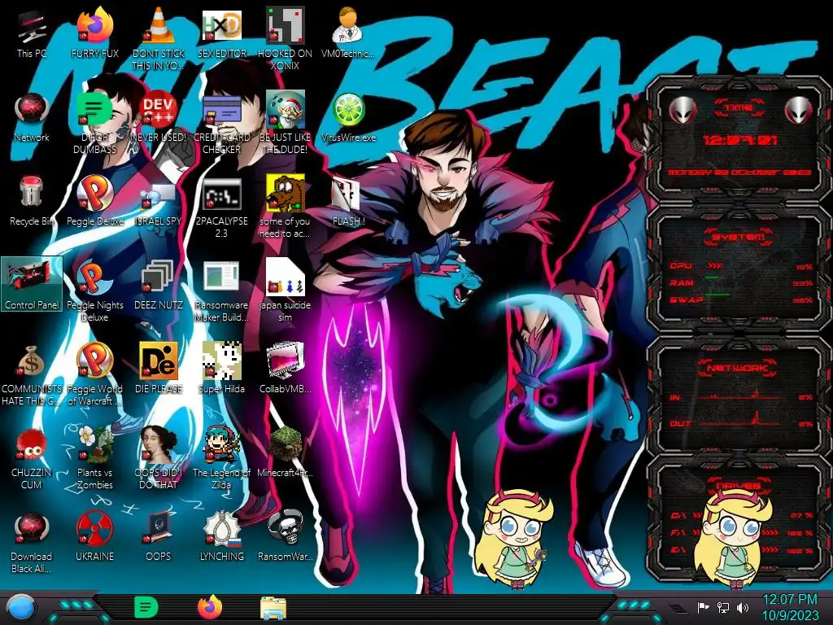Select the some of you need to ac... dog icon

click(285, 207)
